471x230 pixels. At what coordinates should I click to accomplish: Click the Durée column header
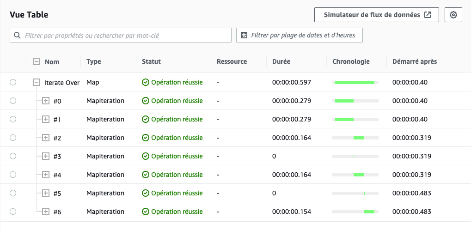point(281,61)
